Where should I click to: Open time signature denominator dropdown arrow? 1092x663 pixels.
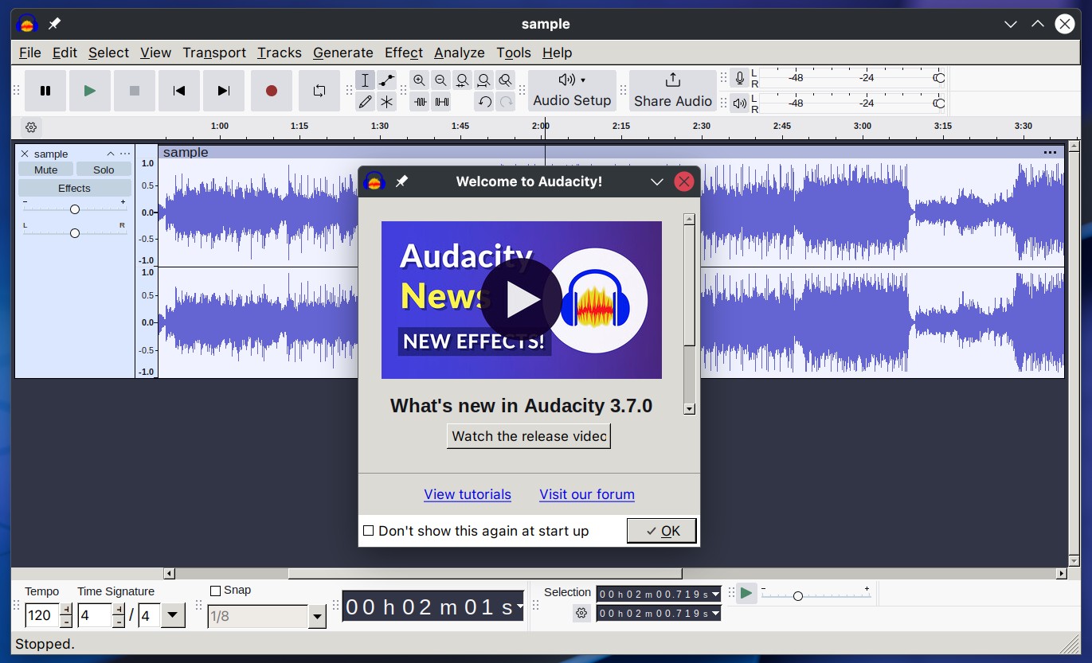(x=173, y=615)
